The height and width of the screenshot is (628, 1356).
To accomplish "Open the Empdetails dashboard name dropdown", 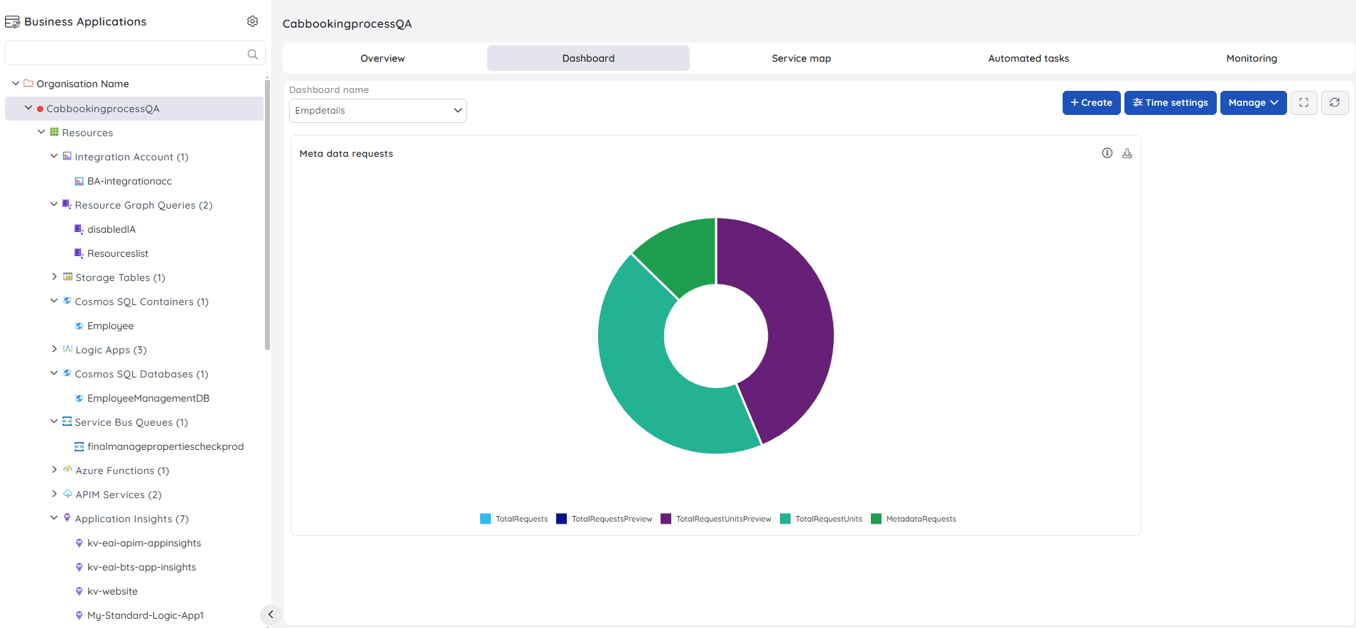I will [377, 111].
